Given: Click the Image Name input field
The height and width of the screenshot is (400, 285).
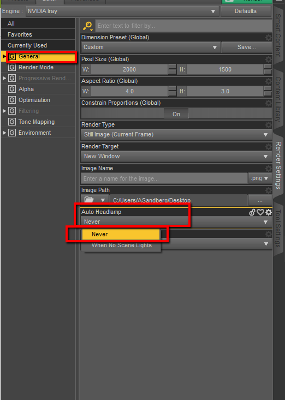Looking at the screenshot, I should [x=164, y=178].
